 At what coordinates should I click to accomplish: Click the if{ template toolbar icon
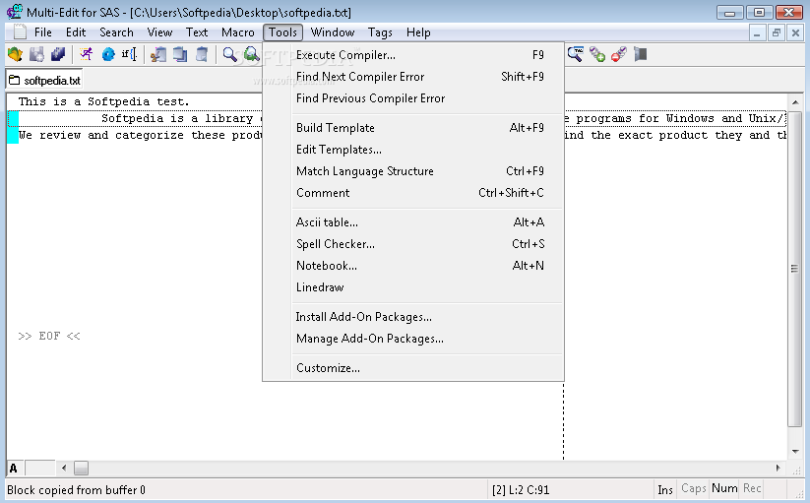129,54
